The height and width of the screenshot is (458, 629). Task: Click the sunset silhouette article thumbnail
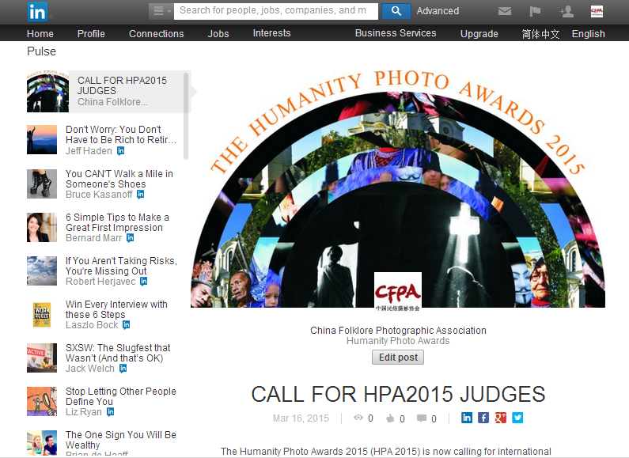click(x=42, y=139)
